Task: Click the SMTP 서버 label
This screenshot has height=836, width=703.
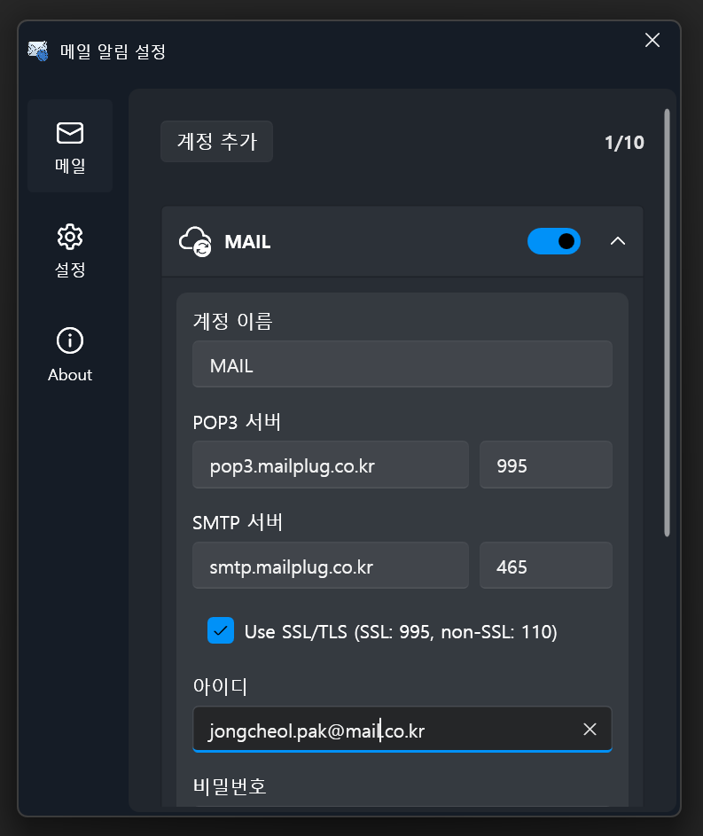Action: point(238,522)
